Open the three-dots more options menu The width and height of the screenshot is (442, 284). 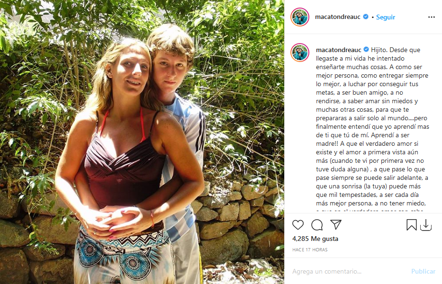[431, 17]
